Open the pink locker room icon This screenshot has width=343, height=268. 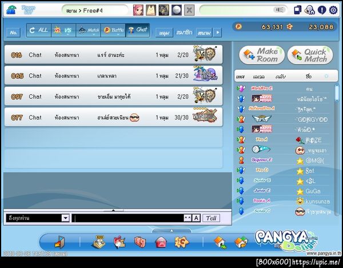point(140,242)
